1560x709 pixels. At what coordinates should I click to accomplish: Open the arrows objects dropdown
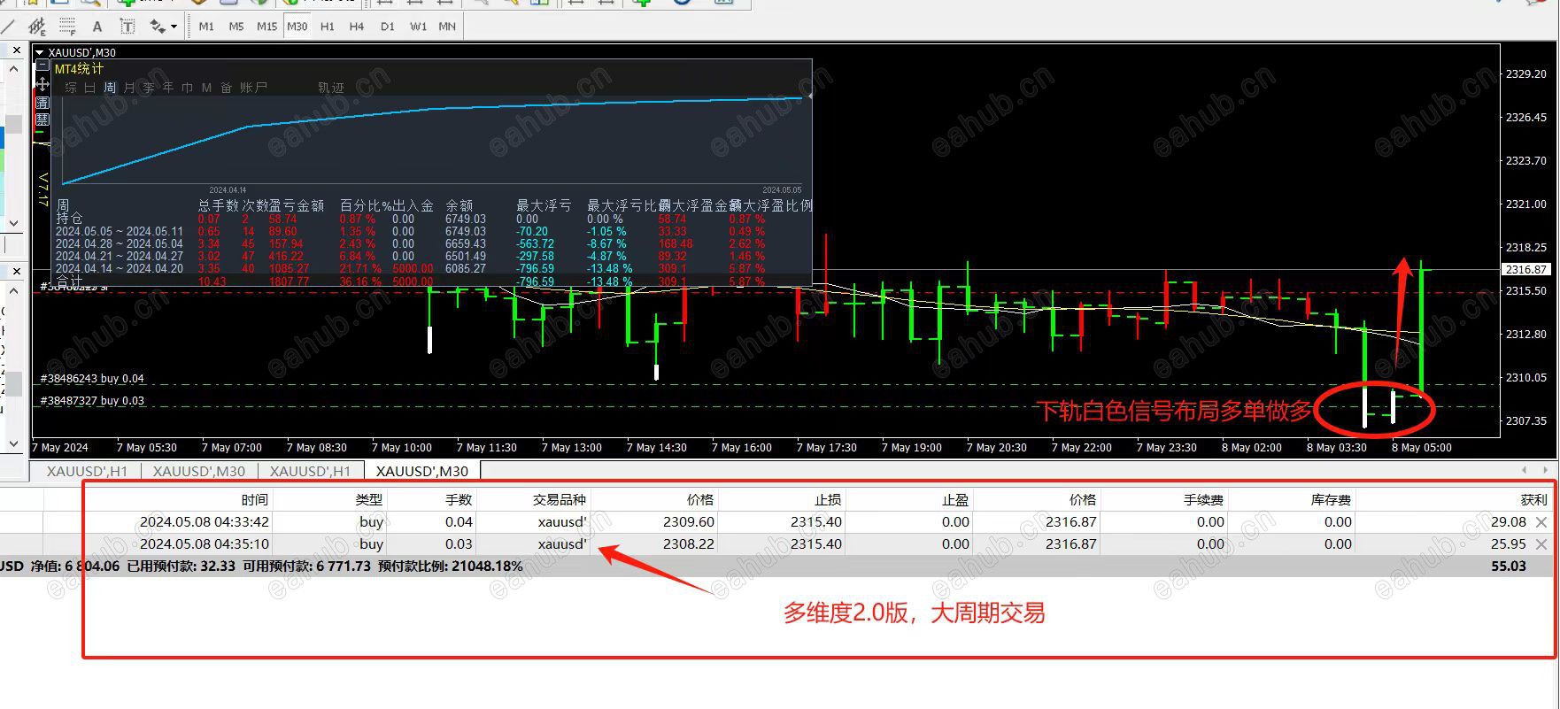click(174, 27)
